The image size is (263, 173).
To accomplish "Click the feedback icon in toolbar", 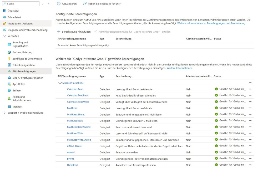I will point(85,4).
